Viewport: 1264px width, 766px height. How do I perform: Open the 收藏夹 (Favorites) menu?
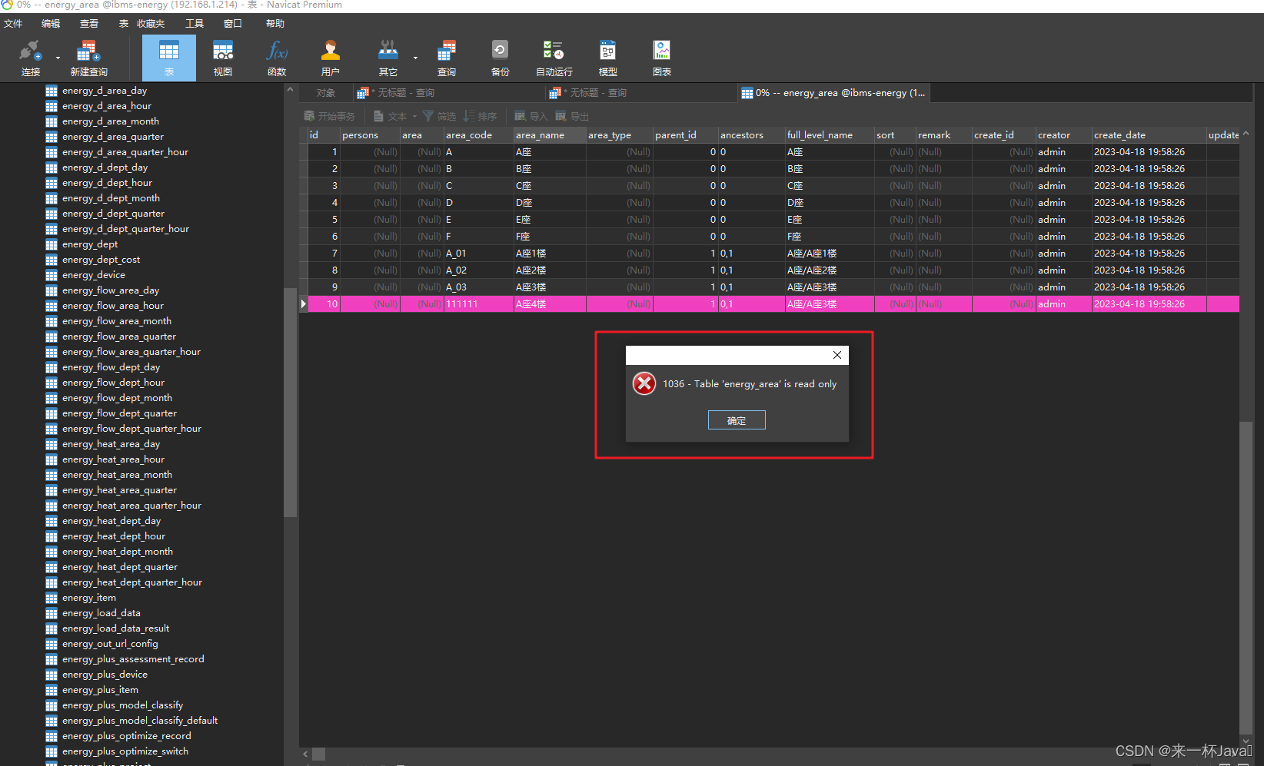tap(151, 24)
